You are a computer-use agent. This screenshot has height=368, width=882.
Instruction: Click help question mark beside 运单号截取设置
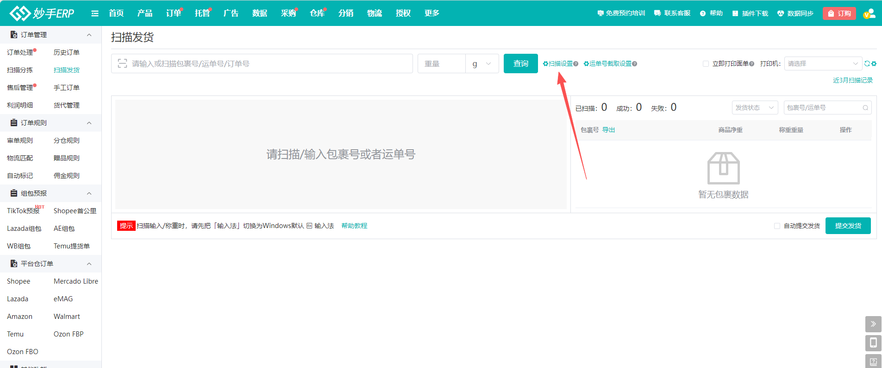[635, 63]
